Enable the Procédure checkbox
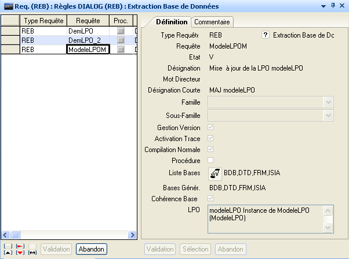 (210, 160)
